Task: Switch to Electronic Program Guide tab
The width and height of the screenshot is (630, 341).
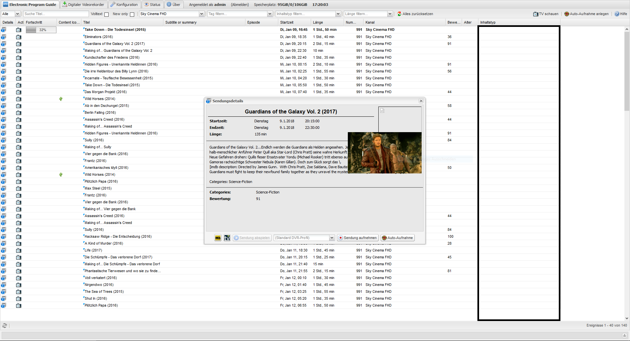Action: 30,5
